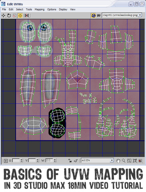Click the U spinner arrows
This screenshot has height=192, width=146.
[22, 160]
